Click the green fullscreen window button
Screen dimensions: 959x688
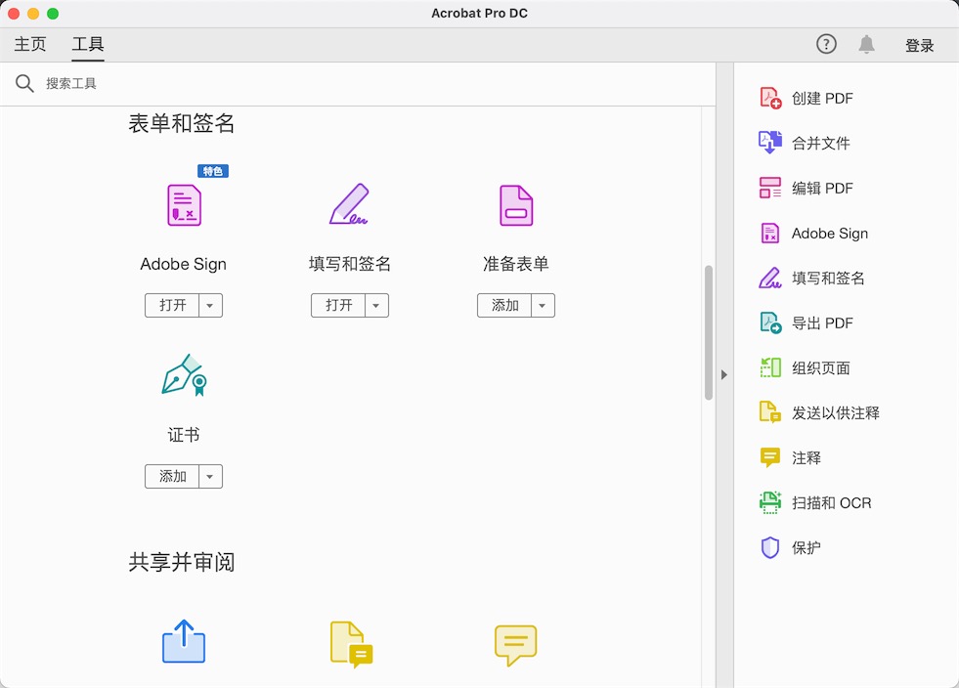coord(53,14)
